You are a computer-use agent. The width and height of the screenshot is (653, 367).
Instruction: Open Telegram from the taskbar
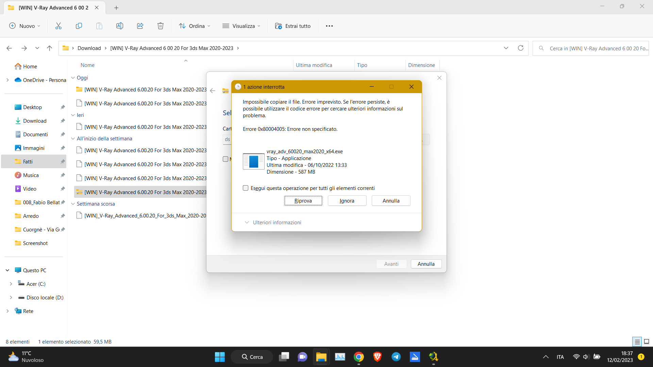pyautogui.click(x=396, y=357)
